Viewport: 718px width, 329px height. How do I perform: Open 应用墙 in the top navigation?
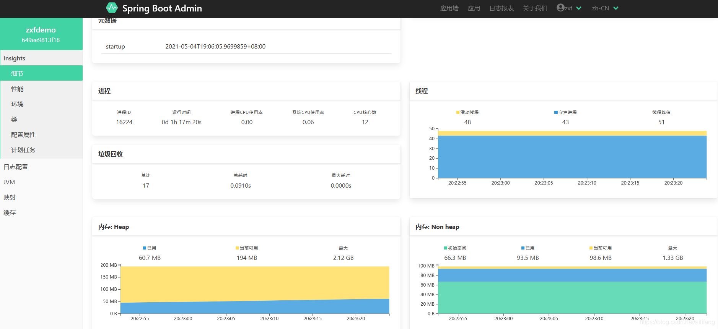coord(449,8)
